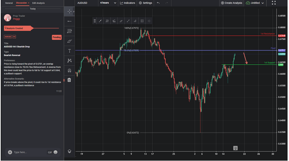
Task: Open Peggy's trader profile name
Action: coord(16,19)
